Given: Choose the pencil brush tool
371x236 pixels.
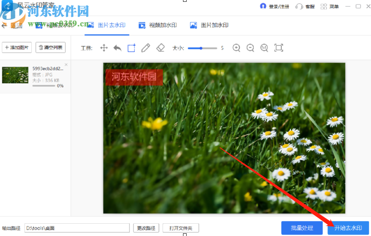Looking at the screenshot, I should [x=145, y=48].
